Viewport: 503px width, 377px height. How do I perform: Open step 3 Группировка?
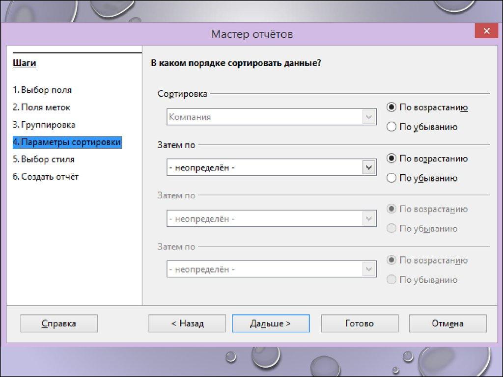(44, 125)
